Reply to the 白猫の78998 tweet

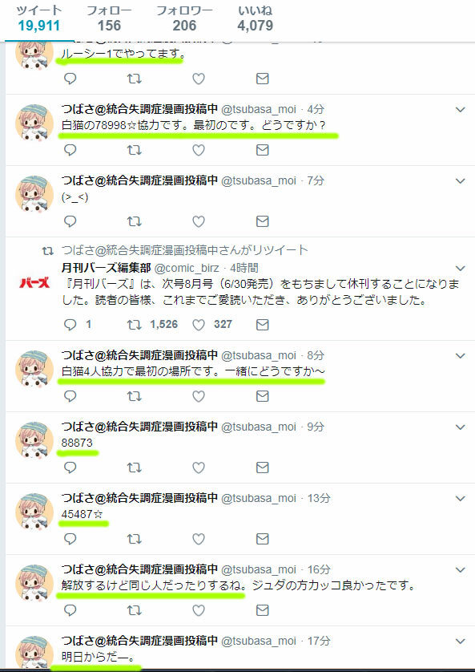pos(70,150)
